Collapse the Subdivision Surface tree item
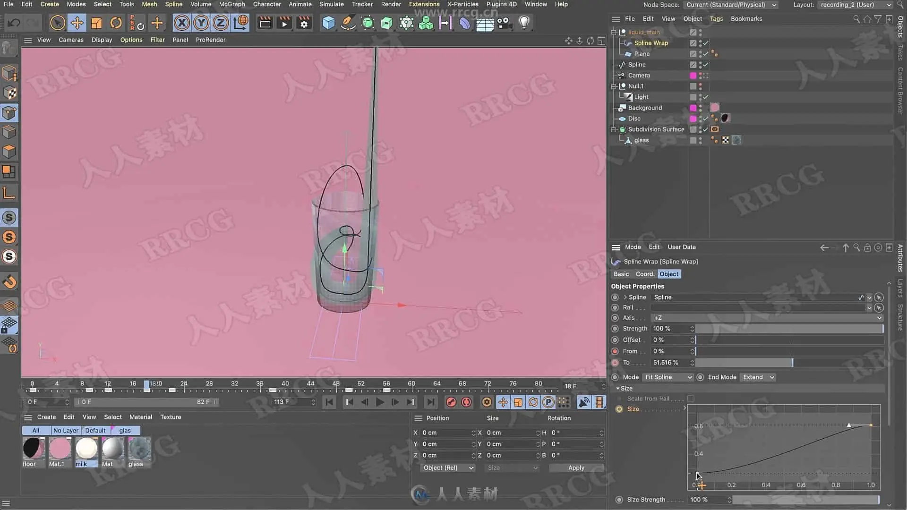This screenshot has height=510, width=907. tap(614, 129)
